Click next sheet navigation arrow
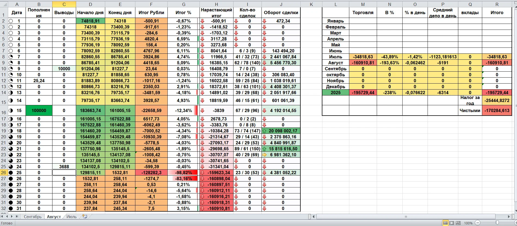The height and width of the screenshot is (226, 517). point(12,217)
